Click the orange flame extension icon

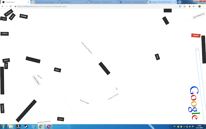(190, 6)
